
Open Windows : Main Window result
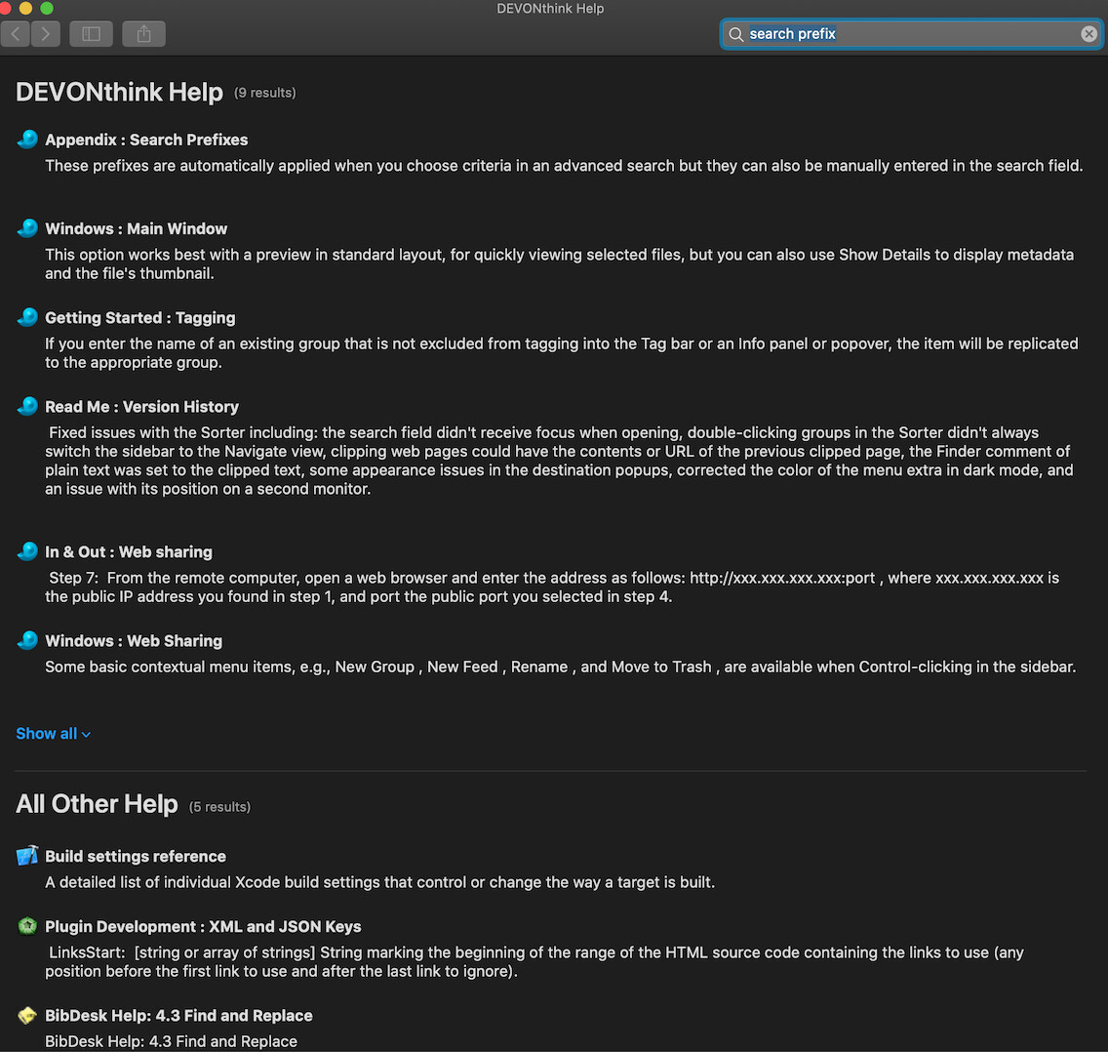coord(136,228)
